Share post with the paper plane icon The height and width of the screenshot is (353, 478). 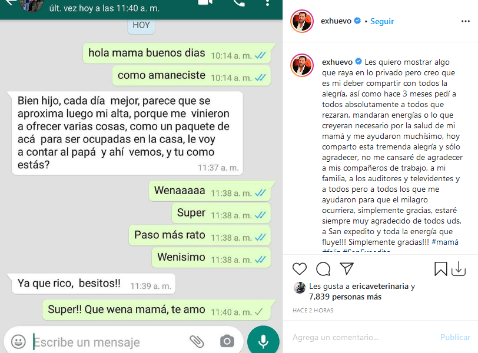coord(347,269)
